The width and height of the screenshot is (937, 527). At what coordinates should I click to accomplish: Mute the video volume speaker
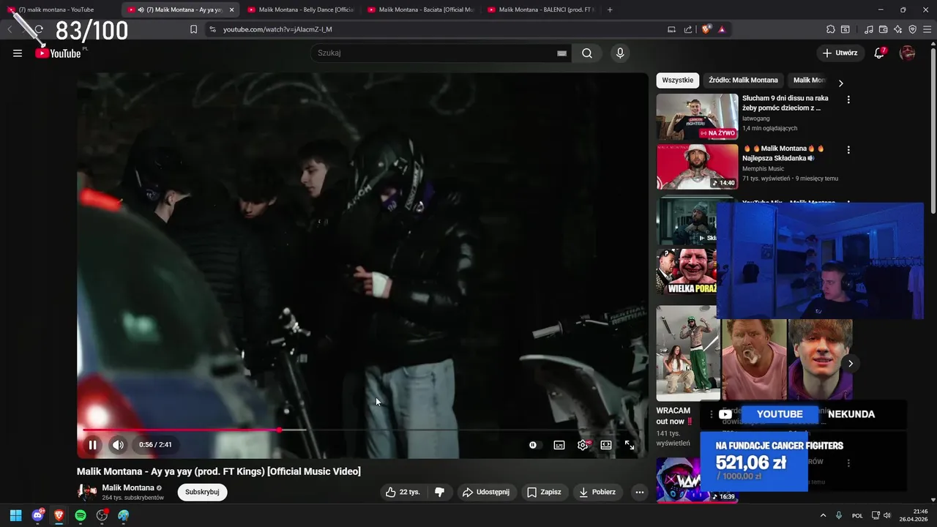(118, 444)
